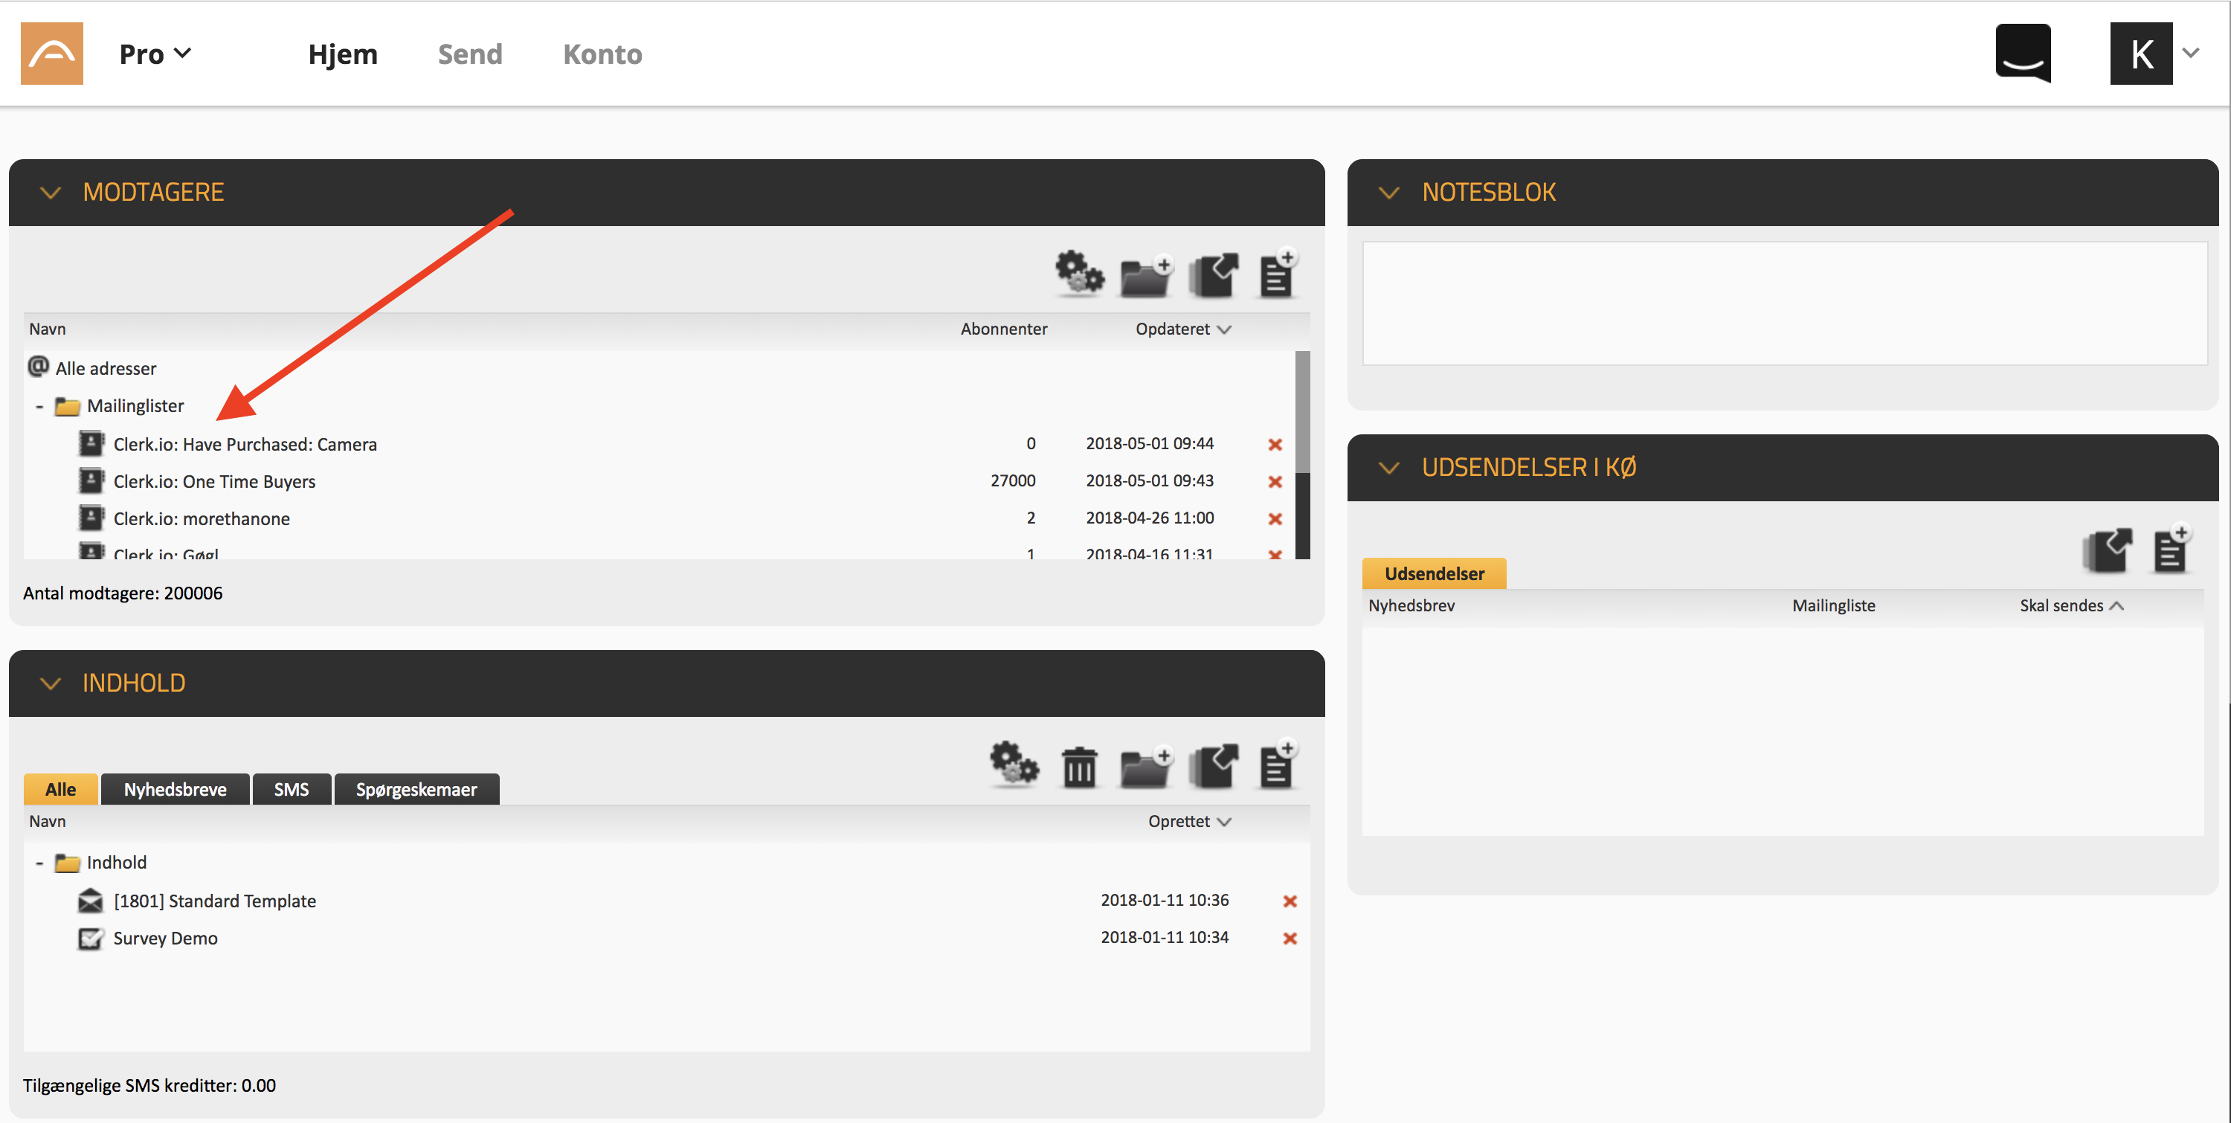The width and height of the screenshot is (2231, 1123).
Task: Collapse the Modtagere panel chevron
Action: click(x=51, y=192)
